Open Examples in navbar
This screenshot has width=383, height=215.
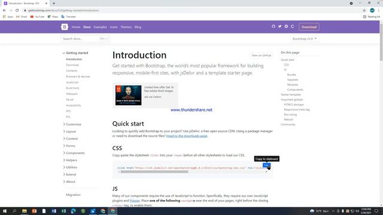pyautogui.click(x=100, y=27)
